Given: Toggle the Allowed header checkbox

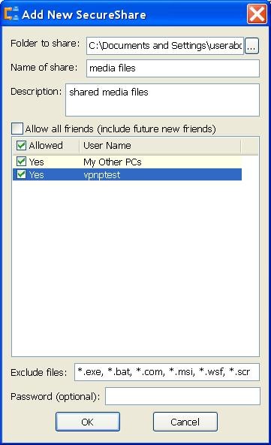Looking at the screenshot, I should pos(21,146).
